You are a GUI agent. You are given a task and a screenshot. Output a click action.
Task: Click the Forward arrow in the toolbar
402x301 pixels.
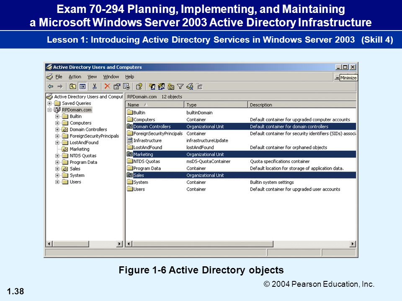[60, 87]
